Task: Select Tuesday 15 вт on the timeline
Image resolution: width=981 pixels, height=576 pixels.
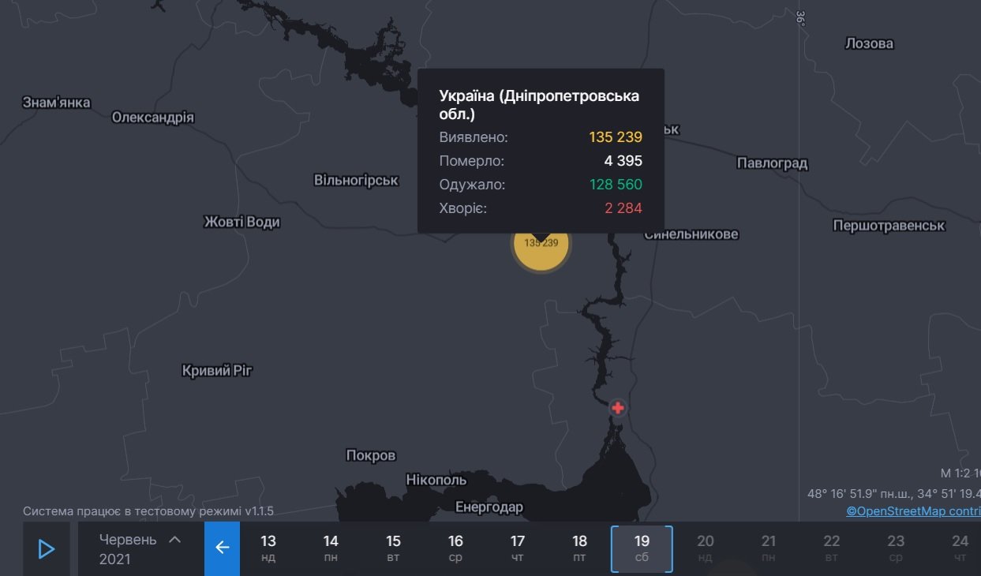Action: [x=393, y=548]
